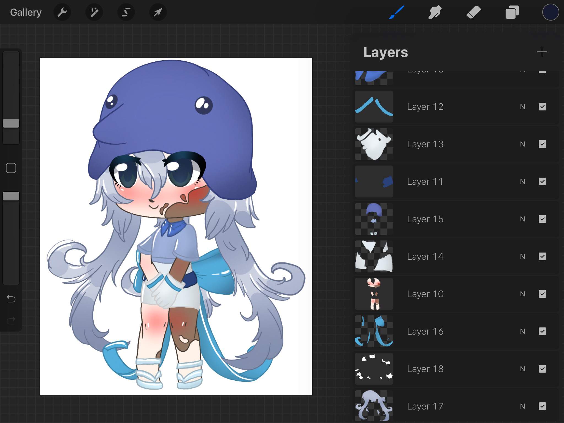564x423 pixels.
Task: Click the 'Layer 17' name text
Action: [425, 406]
